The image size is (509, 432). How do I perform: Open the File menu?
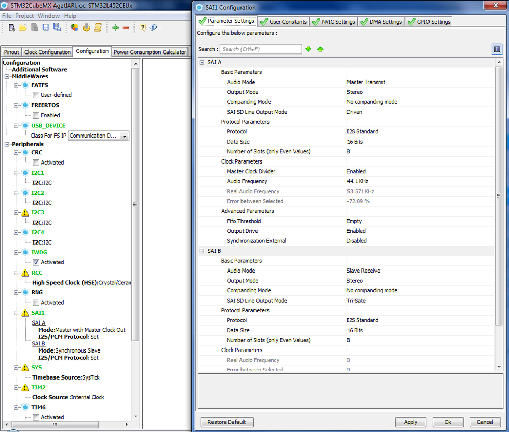pyautogui.click(x=7, y=16)
